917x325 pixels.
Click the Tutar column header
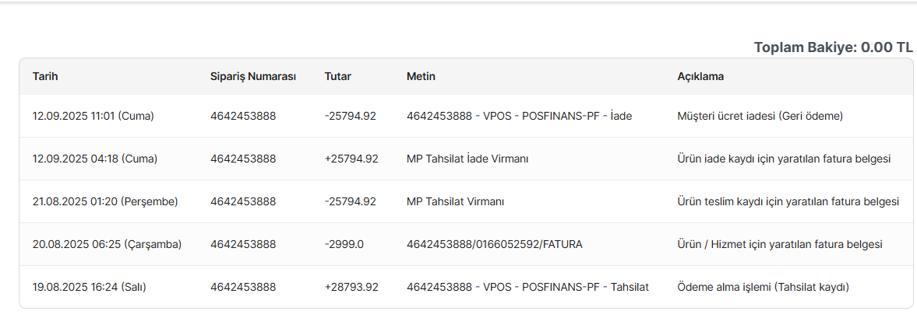coord(338,76)
